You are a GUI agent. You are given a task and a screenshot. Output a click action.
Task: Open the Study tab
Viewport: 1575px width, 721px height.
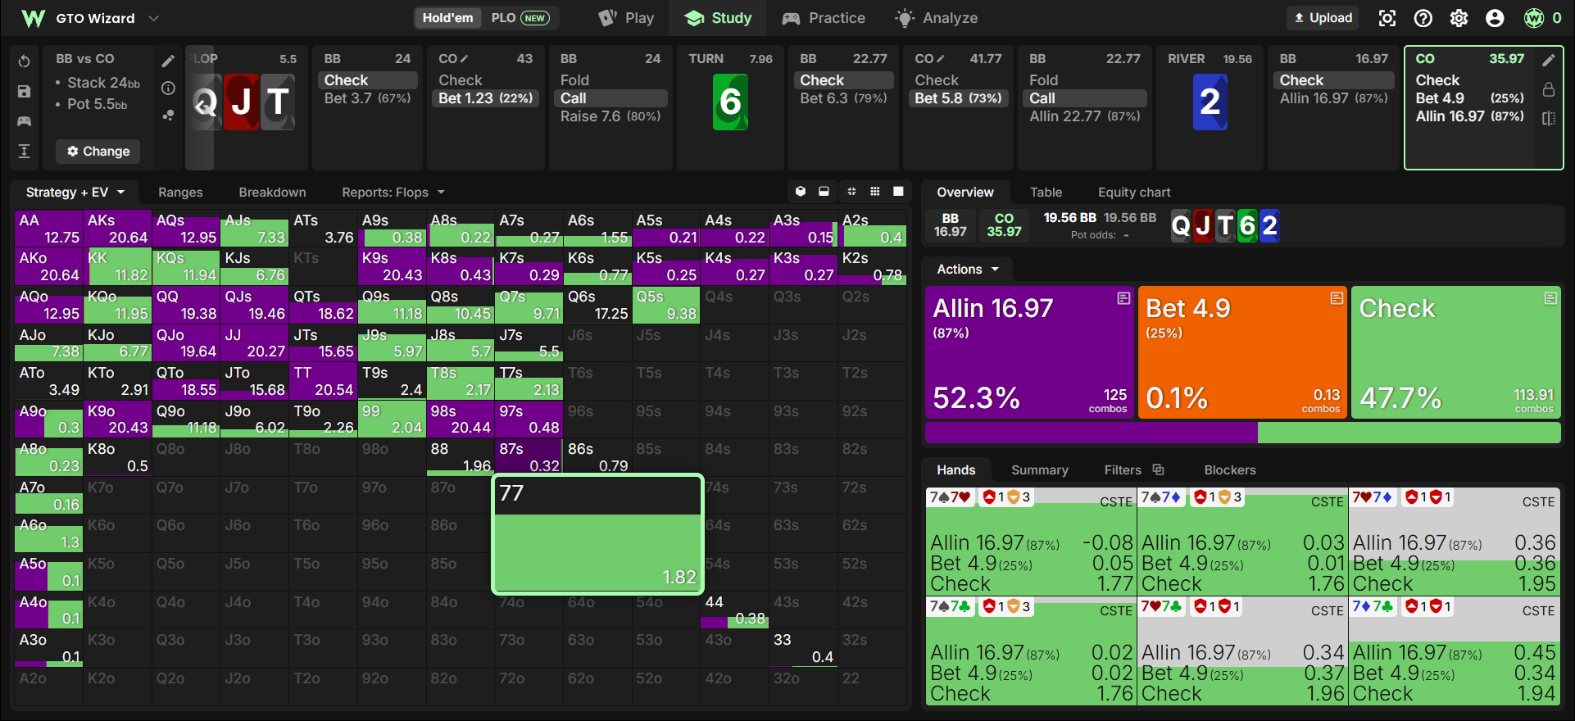[x=718, y=18]
